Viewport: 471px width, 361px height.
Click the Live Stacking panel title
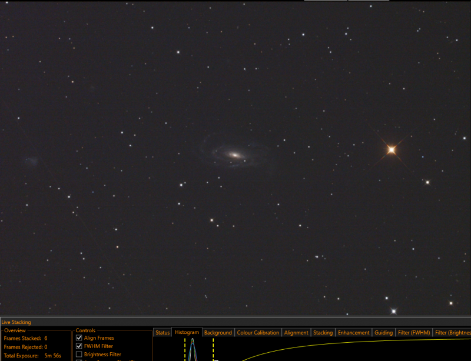[x=16, y=322]
